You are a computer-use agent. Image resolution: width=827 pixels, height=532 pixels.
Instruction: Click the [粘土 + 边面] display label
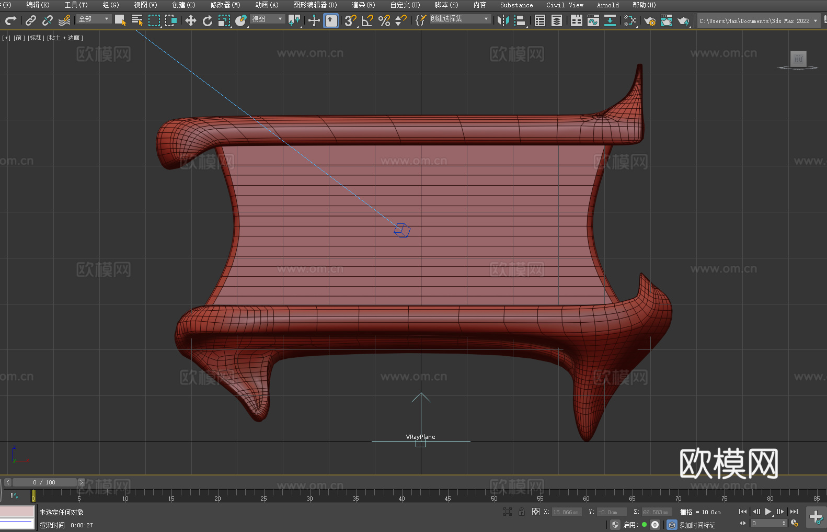point(65,38)
